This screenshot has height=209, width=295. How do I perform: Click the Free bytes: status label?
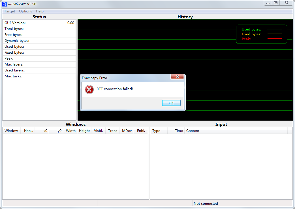(x=14, y=35)
